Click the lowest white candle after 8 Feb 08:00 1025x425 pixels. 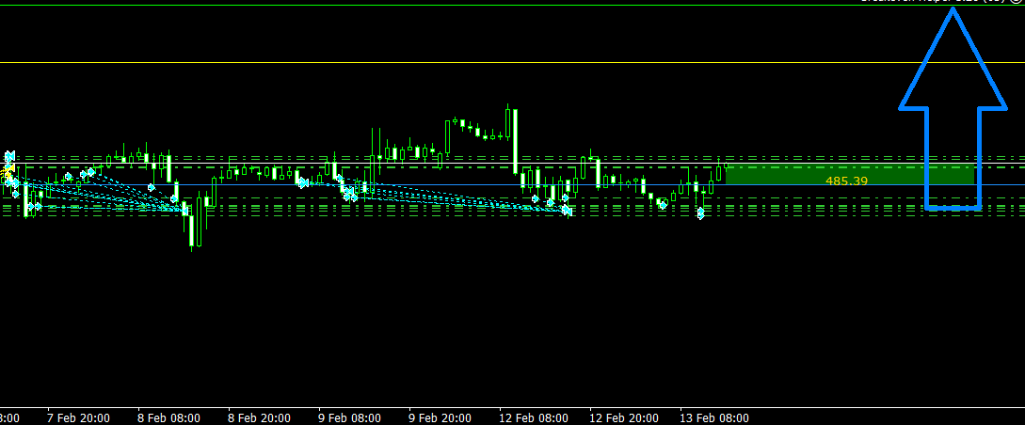pos(192,229)
